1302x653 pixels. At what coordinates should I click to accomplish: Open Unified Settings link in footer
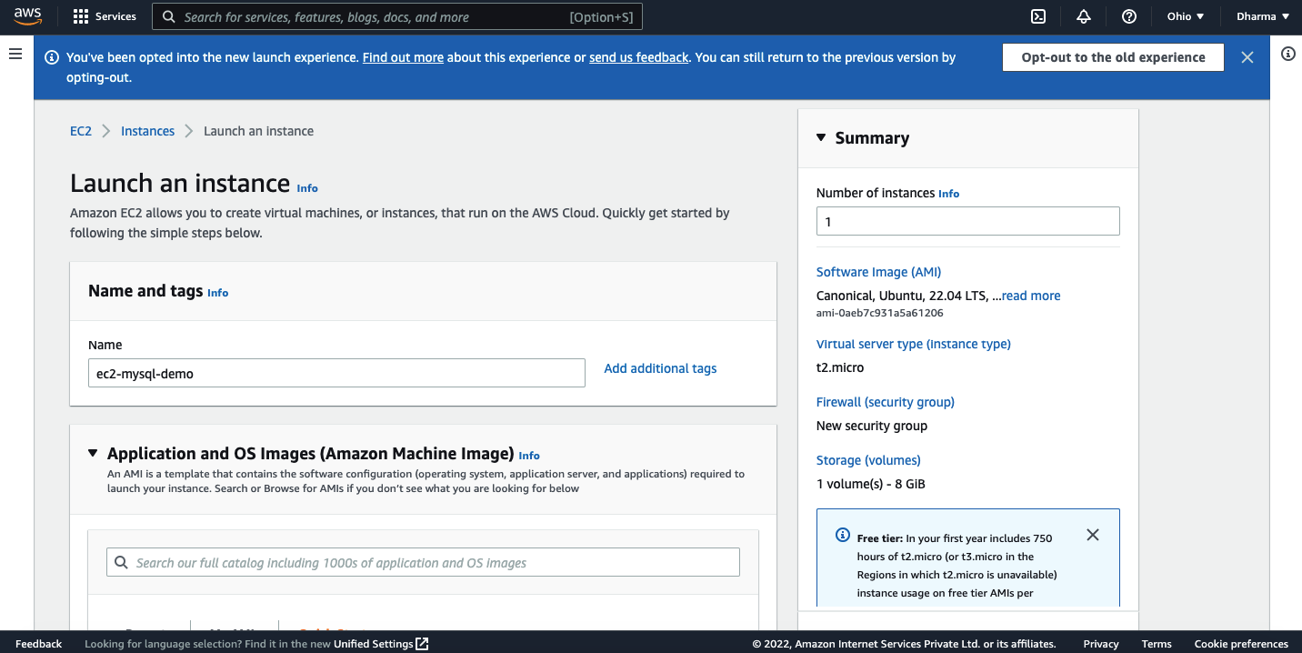(374, 644)
